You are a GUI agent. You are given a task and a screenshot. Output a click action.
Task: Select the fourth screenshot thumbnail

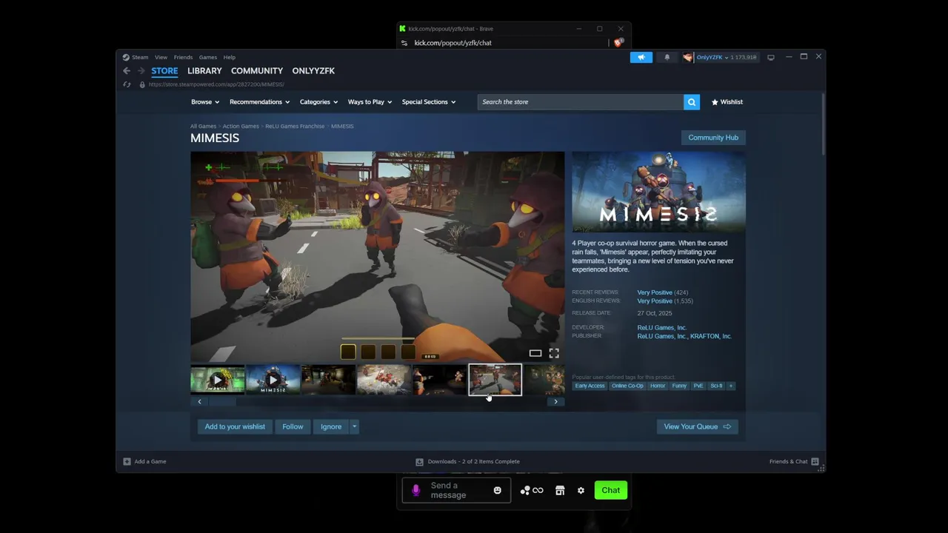[384, 380]
